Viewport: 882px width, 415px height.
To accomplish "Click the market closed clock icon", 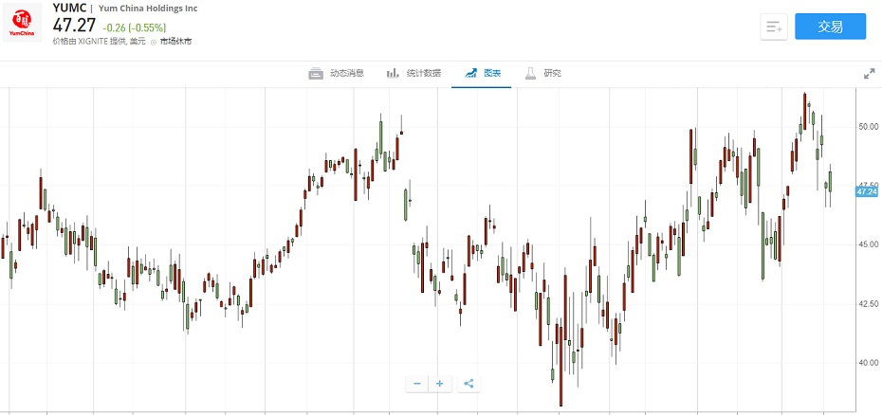I will 154,42.
